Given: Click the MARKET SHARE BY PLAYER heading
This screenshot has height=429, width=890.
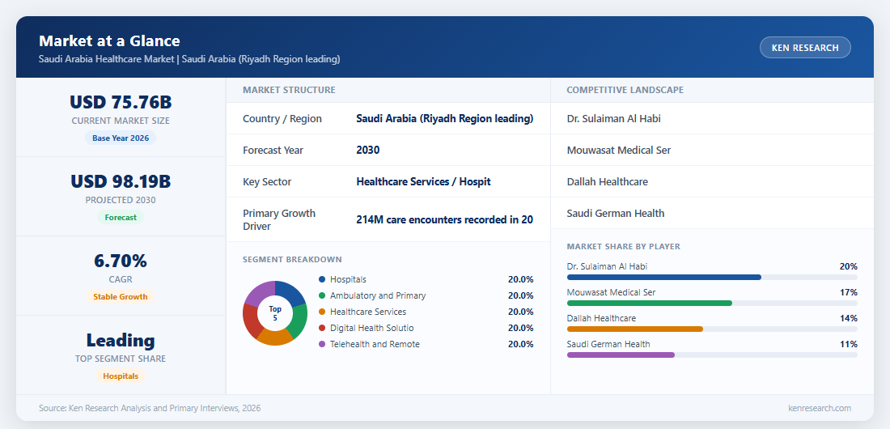Looking at the screenshot, I should tap(624, 247).
